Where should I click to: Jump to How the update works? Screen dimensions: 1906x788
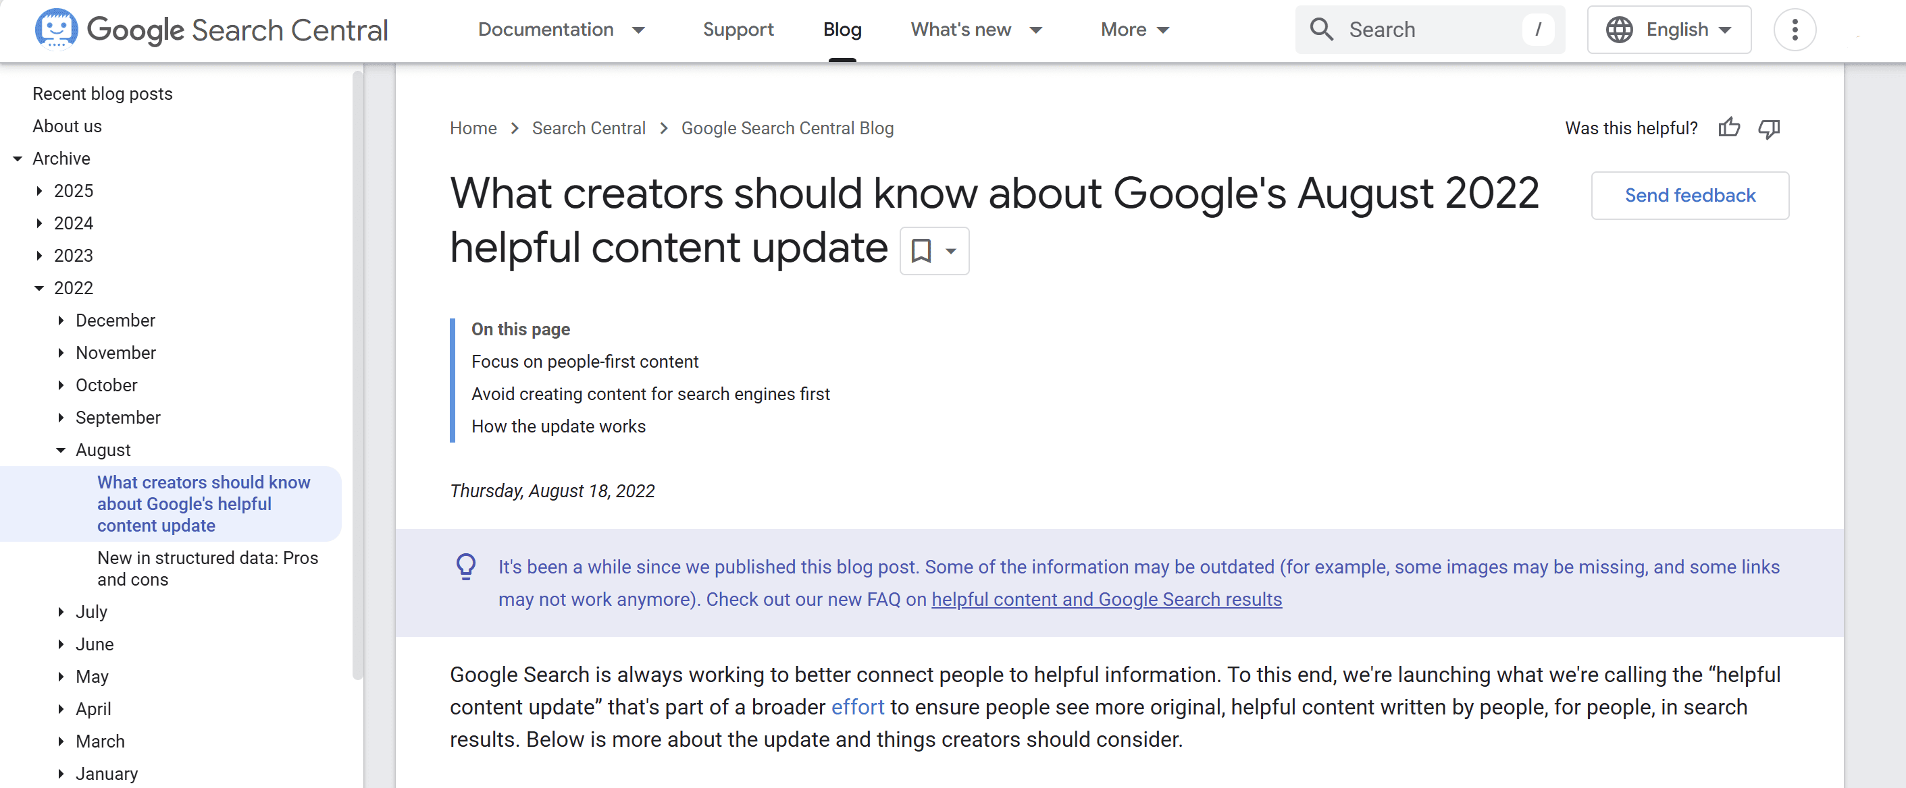tap(558, 426)
